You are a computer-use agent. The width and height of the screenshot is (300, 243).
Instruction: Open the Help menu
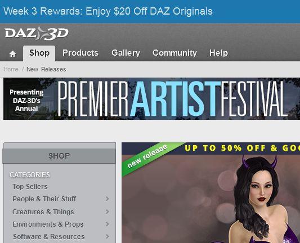218,53
